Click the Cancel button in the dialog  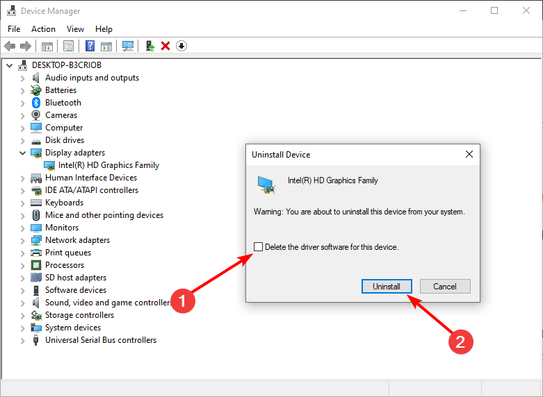tap(445, 287)
